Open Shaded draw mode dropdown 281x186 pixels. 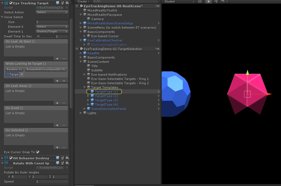179,1
